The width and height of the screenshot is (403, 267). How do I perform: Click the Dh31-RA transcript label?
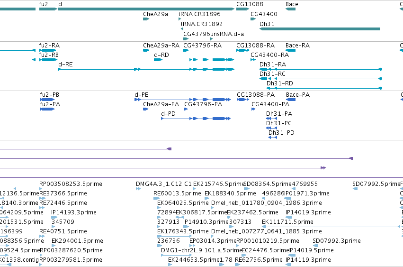coord(273,64)
